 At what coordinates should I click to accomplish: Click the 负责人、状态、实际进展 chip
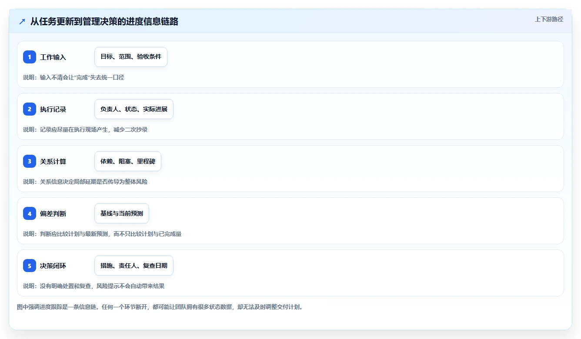pos(134,109)
